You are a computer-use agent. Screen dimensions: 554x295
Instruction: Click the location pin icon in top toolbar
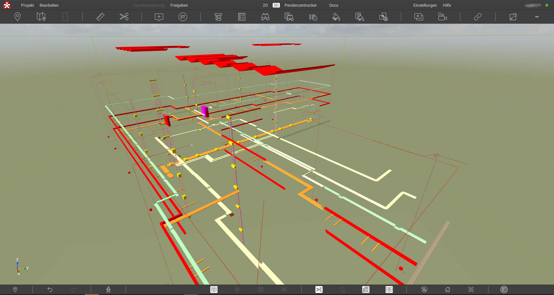click(x=17, y=17)
